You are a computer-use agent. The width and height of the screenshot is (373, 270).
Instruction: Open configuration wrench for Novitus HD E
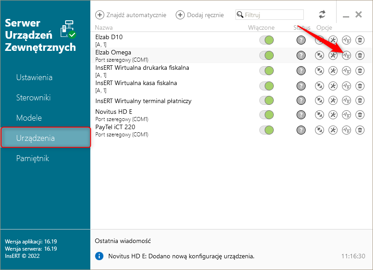(x=333, y=115)
